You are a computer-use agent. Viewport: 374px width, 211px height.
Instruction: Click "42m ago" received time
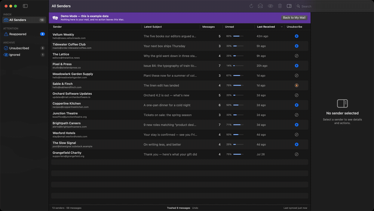pos(263,36)
